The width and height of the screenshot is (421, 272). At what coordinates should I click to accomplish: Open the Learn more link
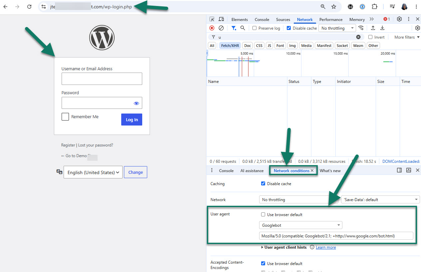(326, 247)
